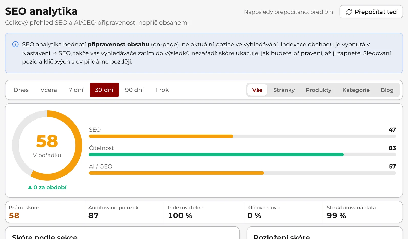The height and width of the screenshot is (239, 408).
Task: Select the Vše content filter
Action: [257, 90]
